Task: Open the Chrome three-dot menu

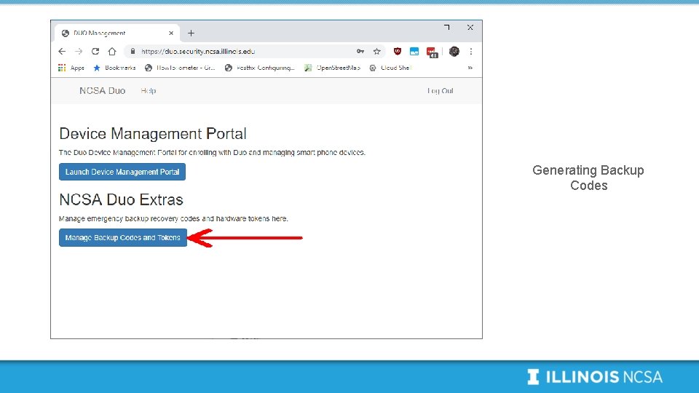Action: (x=471, y=51)
